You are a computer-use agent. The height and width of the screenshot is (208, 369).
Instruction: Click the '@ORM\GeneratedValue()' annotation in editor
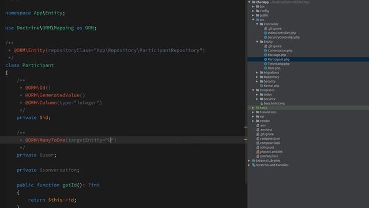pyautogui.click(x=55, y=95)
